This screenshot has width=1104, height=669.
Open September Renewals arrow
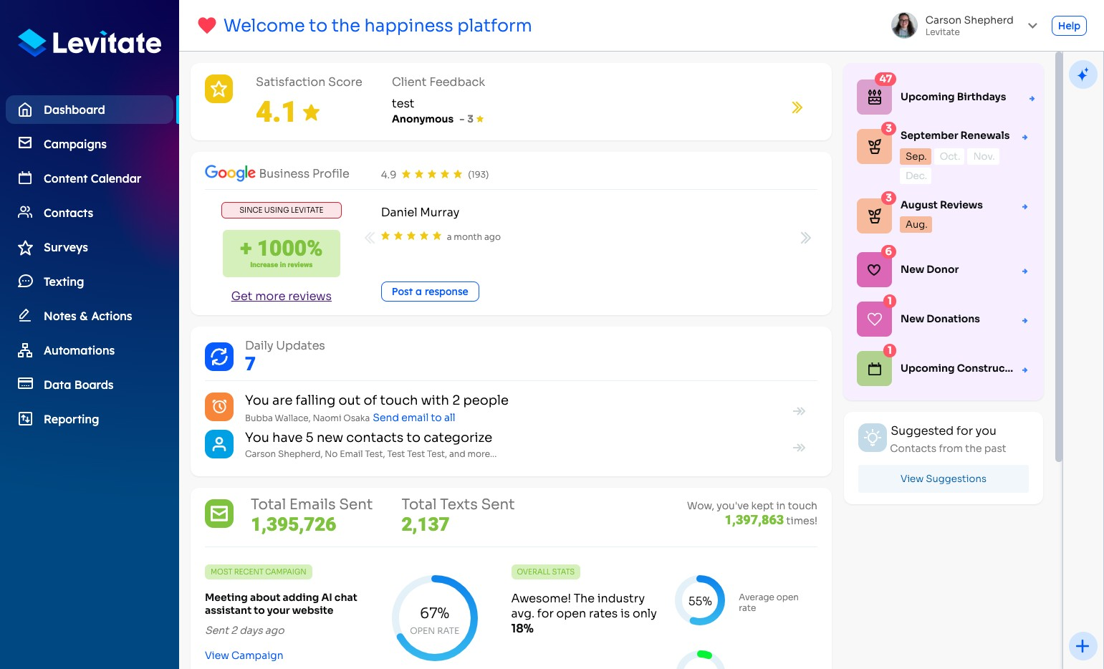point(1025,137)
